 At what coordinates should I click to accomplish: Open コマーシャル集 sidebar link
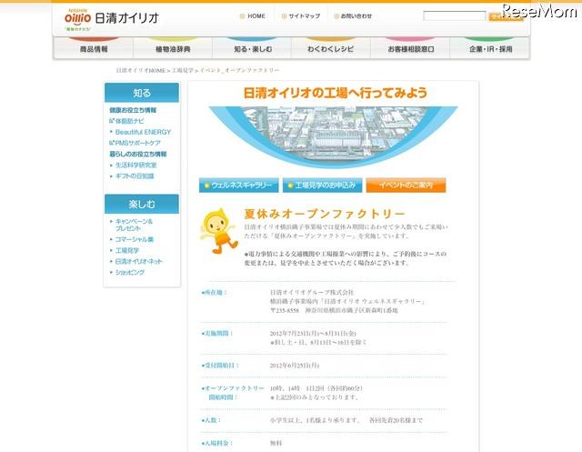134,239
